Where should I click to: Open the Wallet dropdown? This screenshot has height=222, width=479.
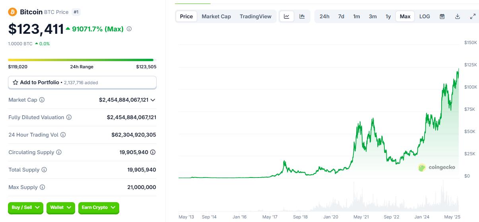tap(60, 208)
